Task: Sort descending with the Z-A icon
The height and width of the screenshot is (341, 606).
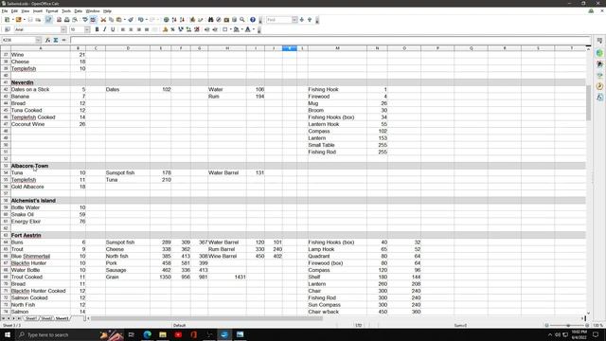Action: pyautogui.click(x=182, y=20)
